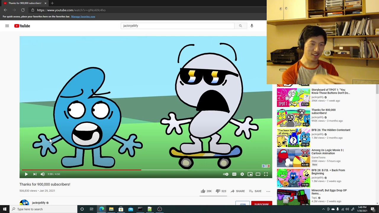This screenshot has height=213, width=379.
Task: Share this video
Action: click(237, 191)
